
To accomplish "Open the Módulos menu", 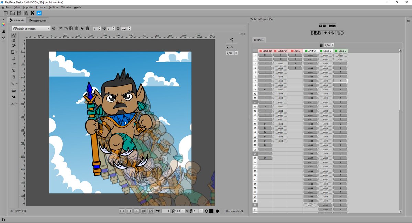I will point(66,7).
